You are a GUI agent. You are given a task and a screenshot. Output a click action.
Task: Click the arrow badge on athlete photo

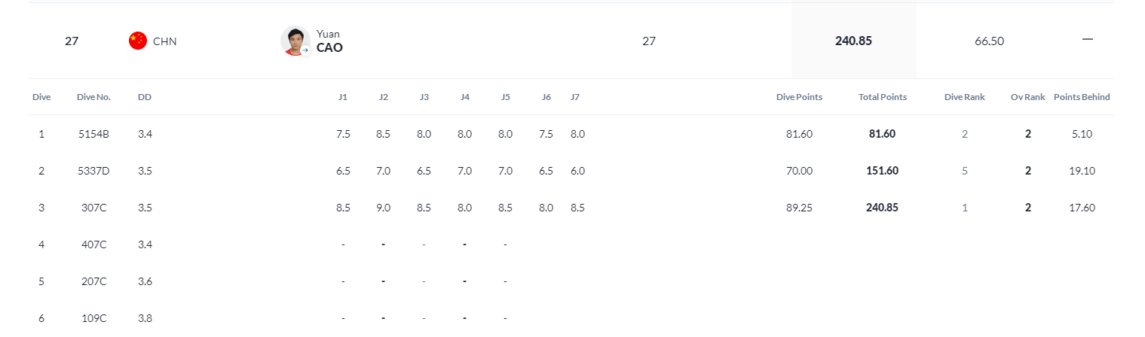point(305,50)
